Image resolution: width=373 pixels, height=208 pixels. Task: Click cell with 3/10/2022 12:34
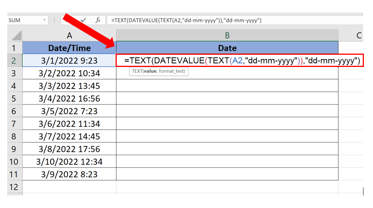coord(69,162)
